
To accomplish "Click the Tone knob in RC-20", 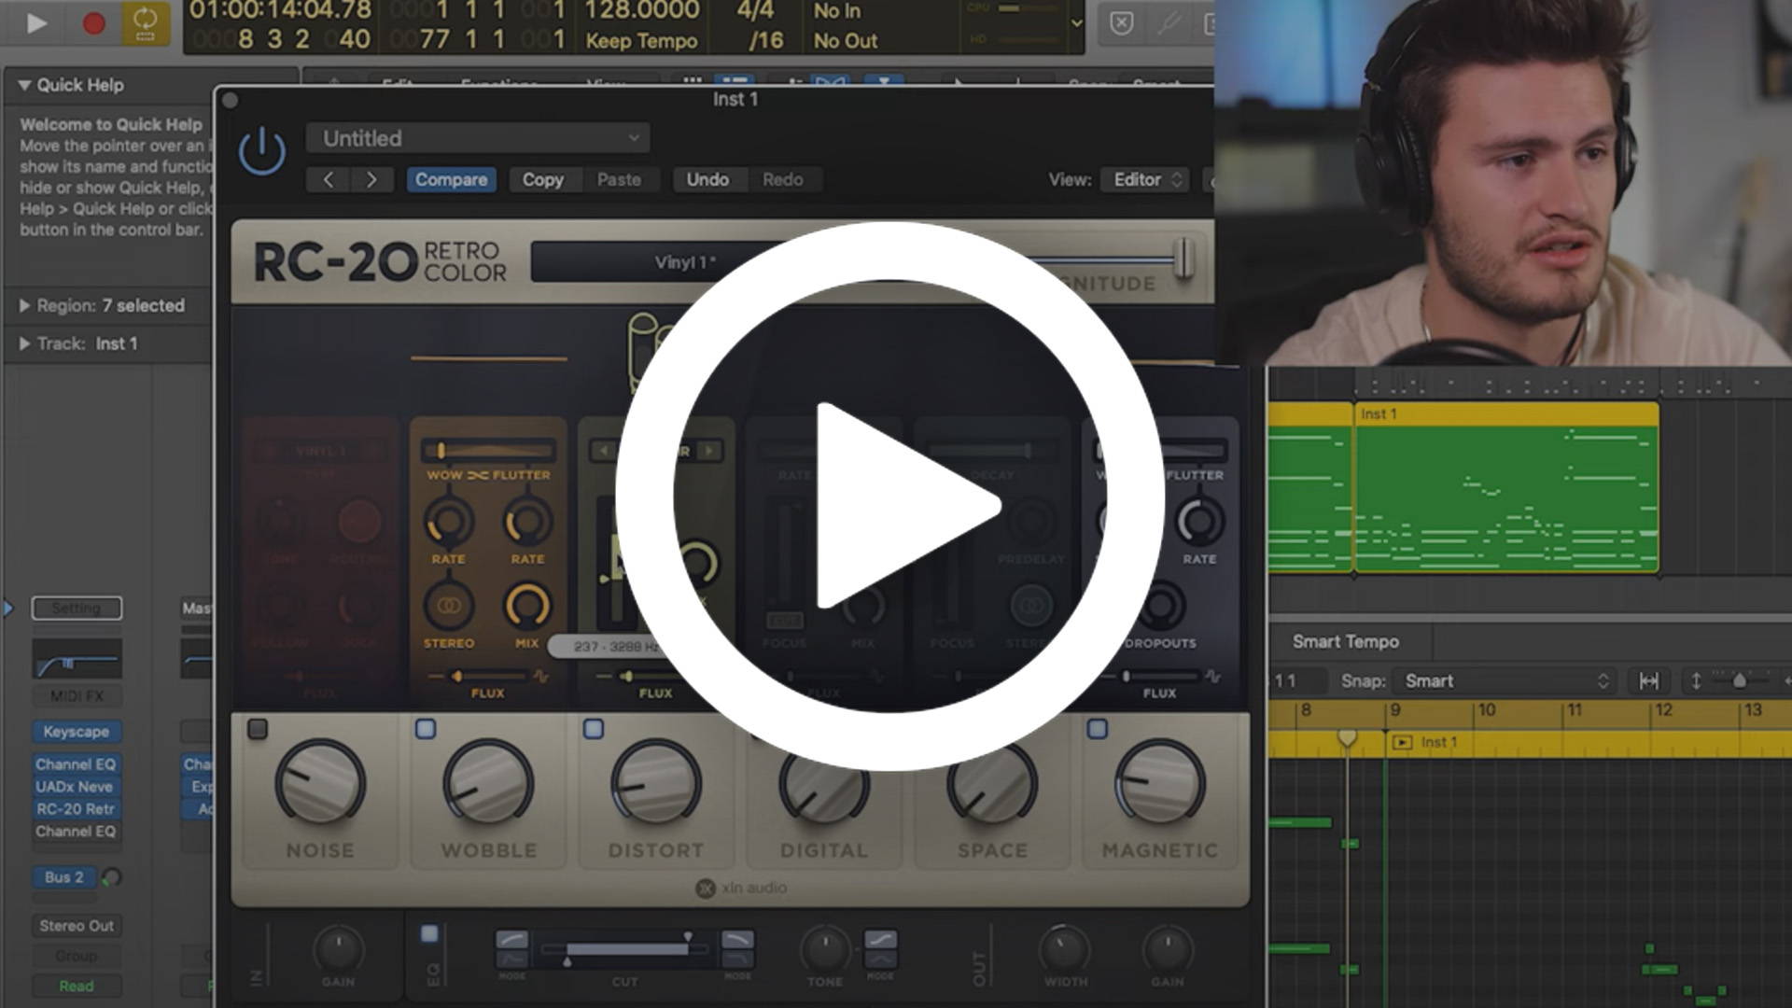I will click(x=825, y=949).
